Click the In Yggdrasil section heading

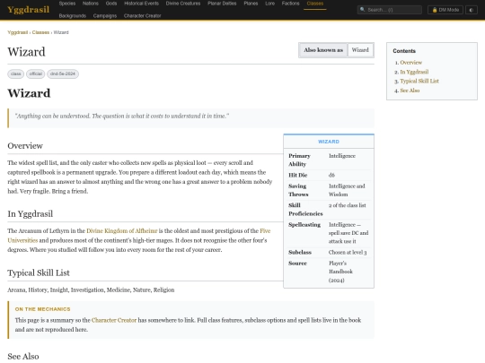pyautogui.click(x=30, y=214)
